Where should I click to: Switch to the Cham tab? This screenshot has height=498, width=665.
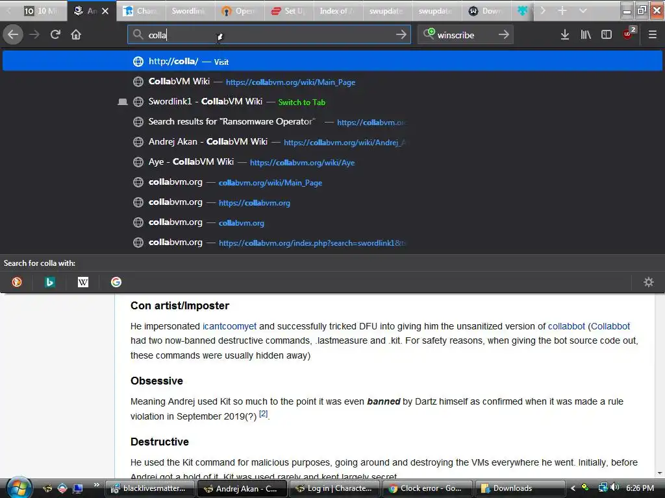(141, 11)
